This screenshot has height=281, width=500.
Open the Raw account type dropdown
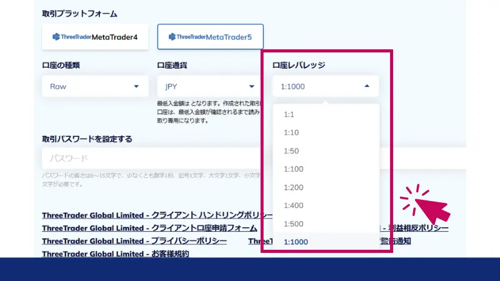[x=95, y=86]
